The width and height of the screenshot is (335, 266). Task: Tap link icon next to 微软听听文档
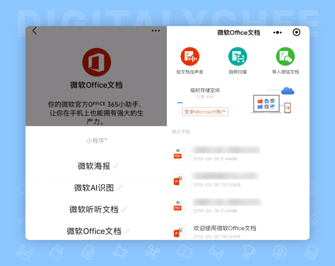tap(124, 209)
